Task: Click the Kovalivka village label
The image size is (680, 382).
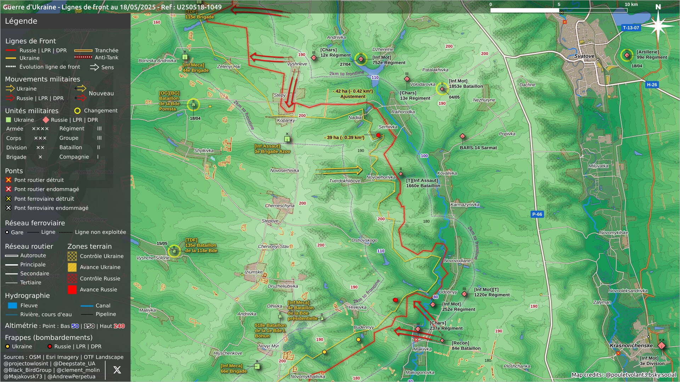Action: point(447,173)
